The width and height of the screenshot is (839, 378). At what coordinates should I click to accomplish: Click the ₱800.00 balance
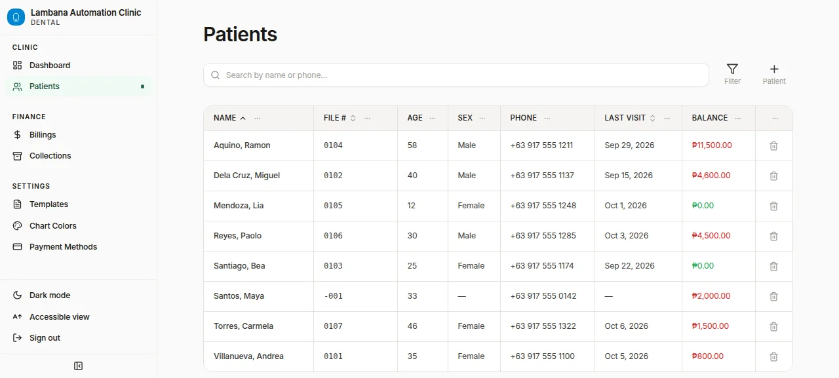pyautogui.click(x=708, y=356)
